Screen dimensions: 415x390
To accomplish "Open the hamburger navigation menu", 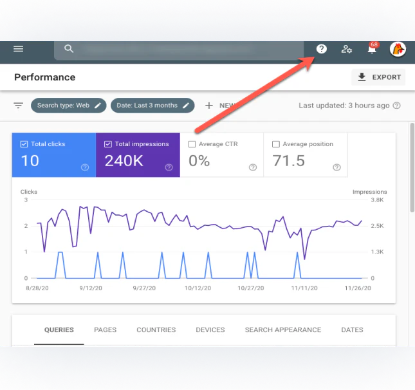I will point(19,49).
